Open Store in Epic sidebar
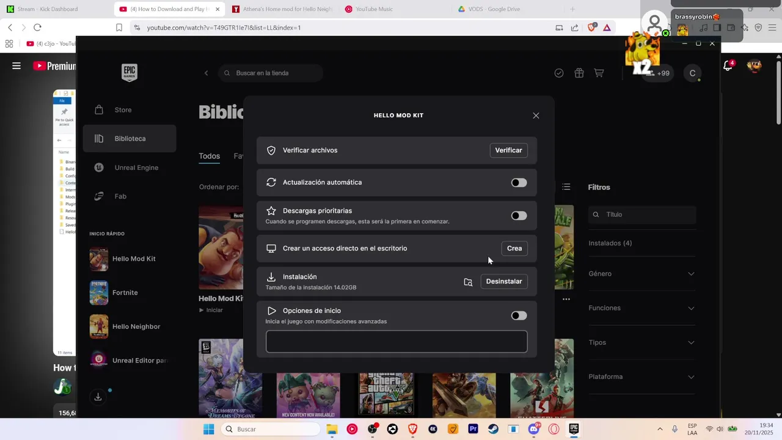The image size is (782, 440). pyautogui.click(x=130, y=110)
